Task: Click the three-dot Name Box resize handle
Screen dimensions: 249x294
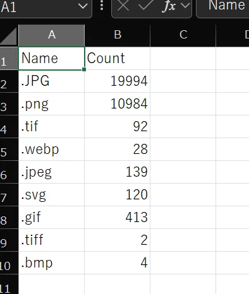Action: coord(102,6)
